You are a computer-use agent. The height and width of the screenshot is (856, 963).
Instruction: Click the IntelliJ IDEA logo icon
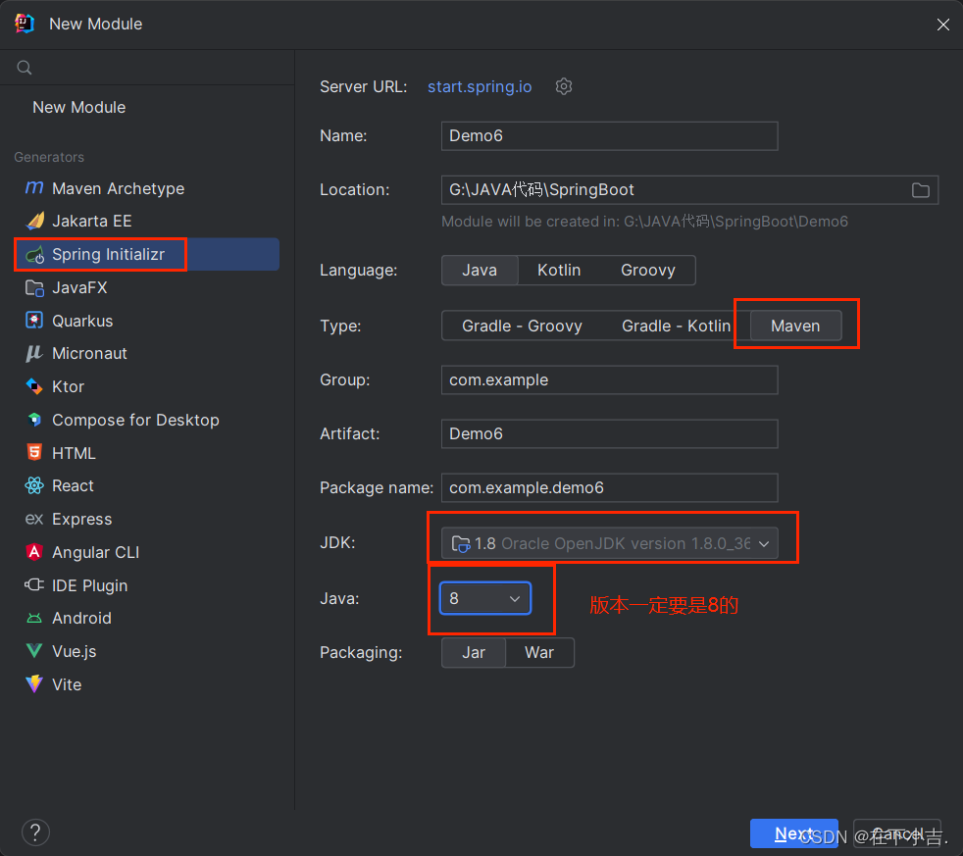coord(25,24)
